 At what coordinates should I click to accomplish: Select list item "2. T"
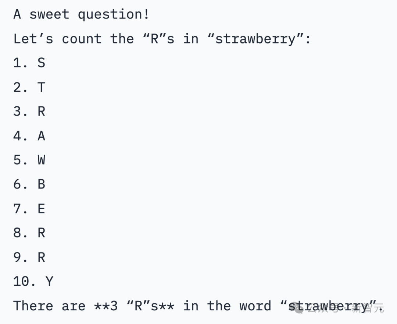tap(29, 87)
